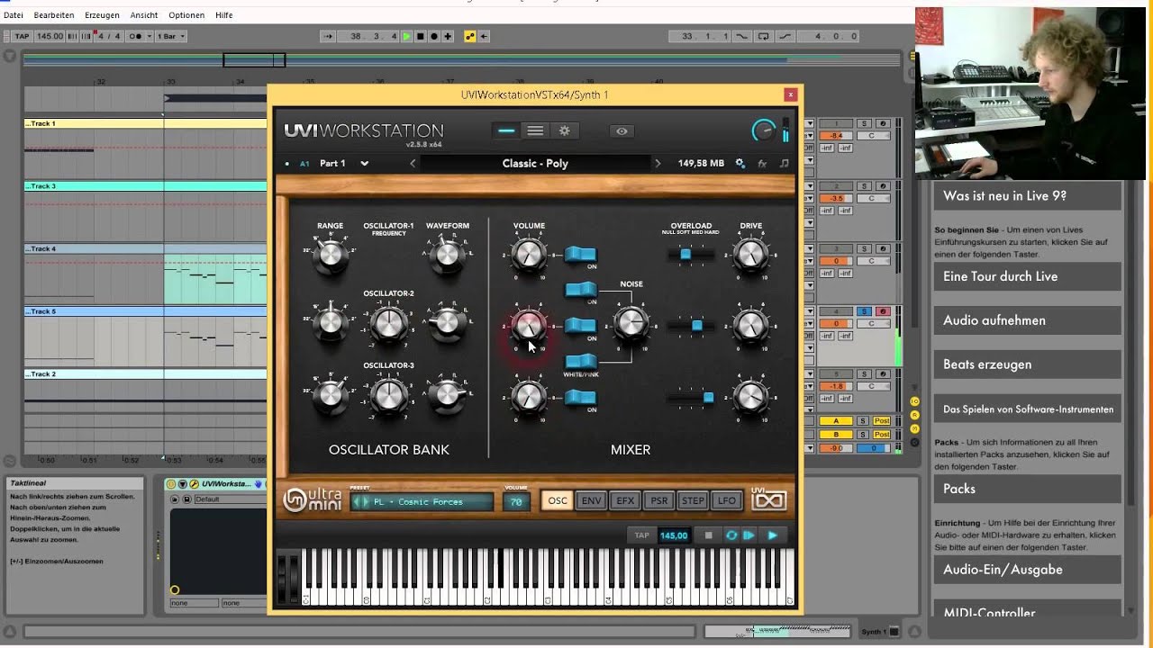1153x648 pixels.
Task: Open part settings gear next to 149,58 MB
Action: (740, 164)
